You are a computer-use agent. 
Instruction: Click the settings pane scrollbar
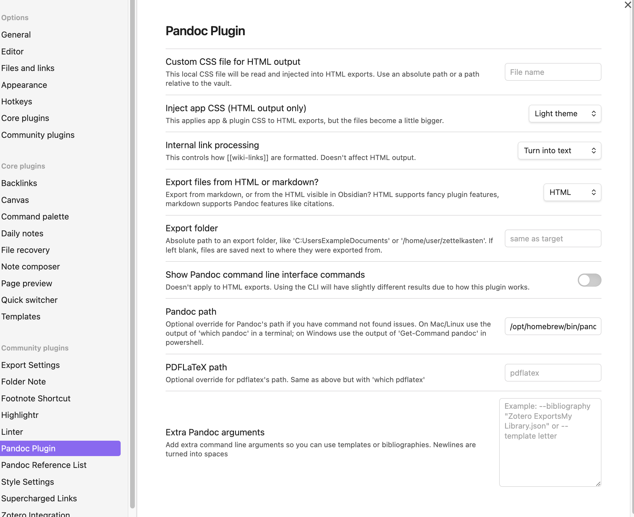click(632, 256)
